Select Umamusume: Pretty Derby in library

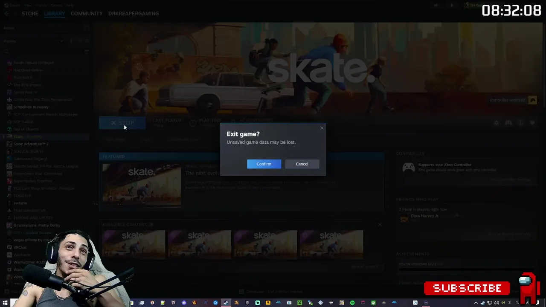click(x=37, y=225)
